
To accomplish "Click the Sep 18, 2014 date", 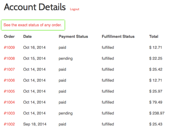I will coord(35,124).
